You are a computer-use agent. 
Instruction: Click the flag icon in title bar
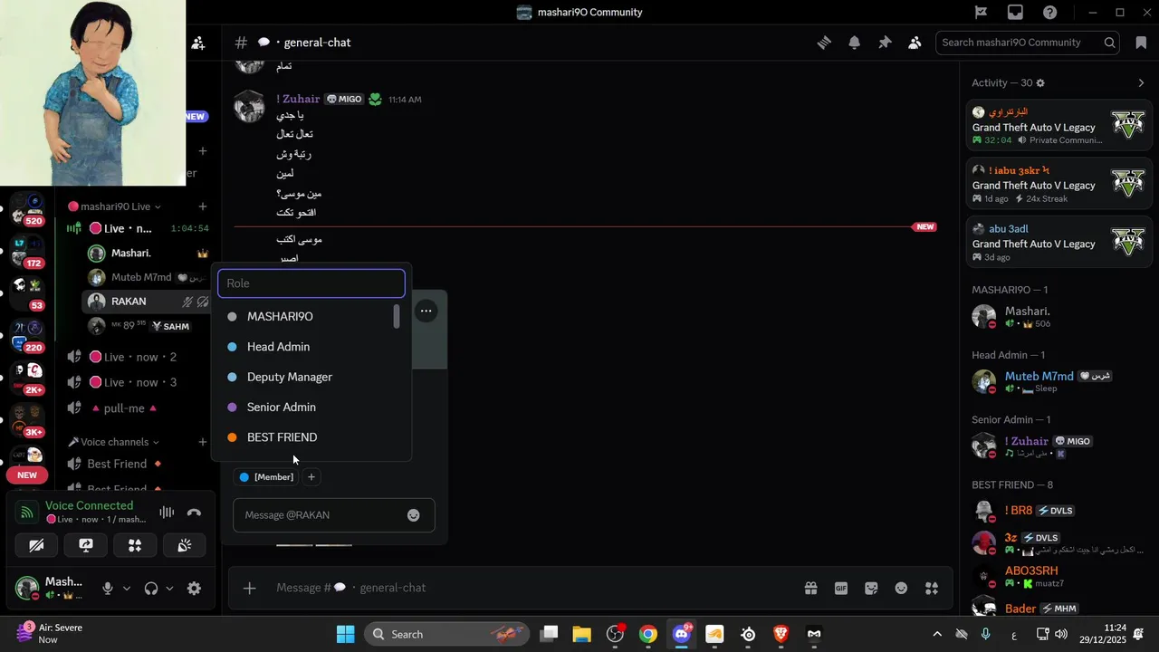click(x=981, y=13)
